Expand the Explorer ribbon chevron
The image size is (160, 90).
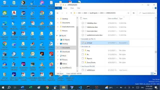coord(153,8)
